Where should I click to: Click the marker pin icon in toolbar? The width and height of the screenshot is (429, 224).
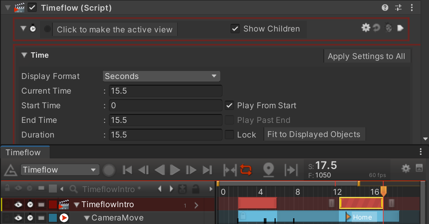268,169
